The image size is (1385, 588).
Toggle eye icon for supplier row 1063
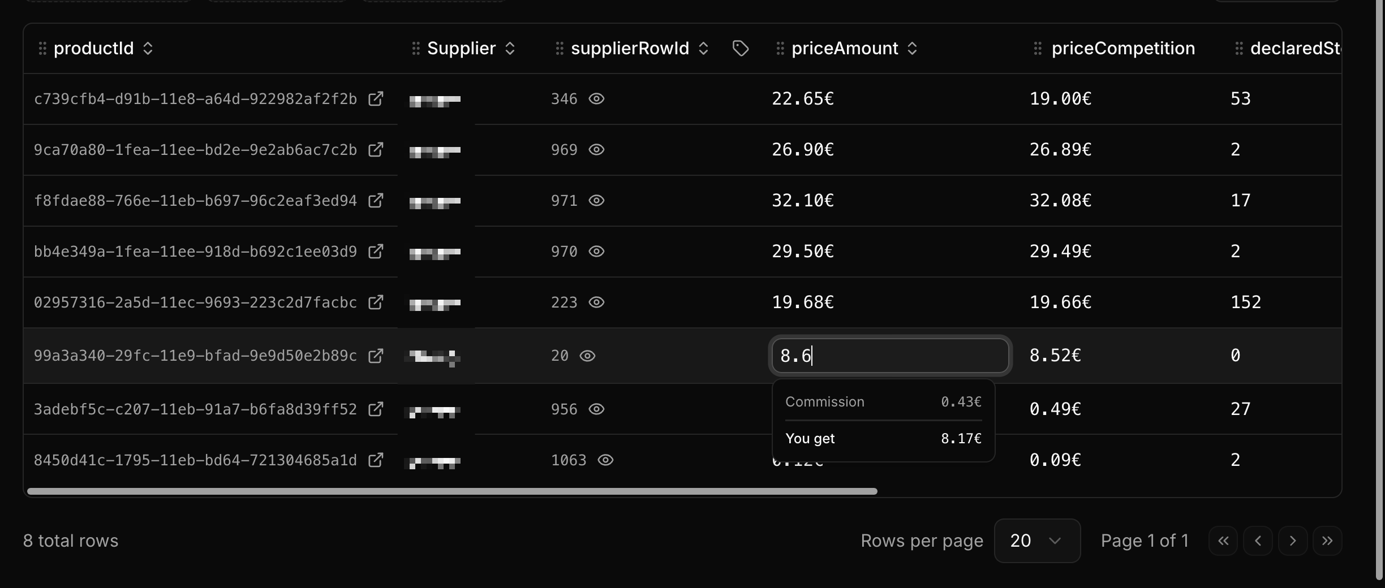605,460
